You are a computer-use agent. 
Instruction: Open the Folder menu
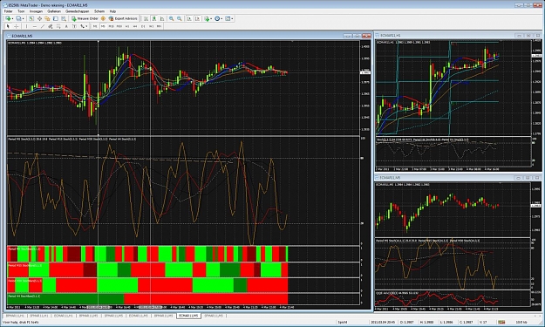(8, 11)
